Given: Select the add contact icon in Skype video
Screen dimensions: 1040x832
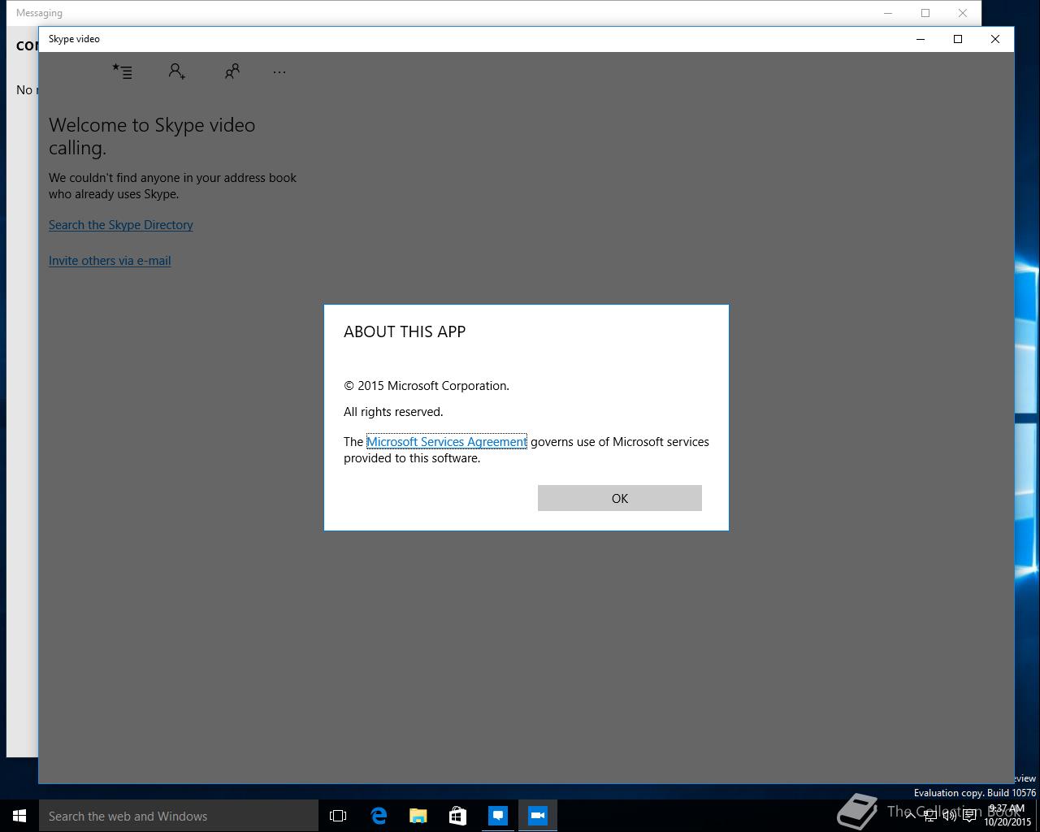Looking at the screenshot, I should tap(176, 71).
